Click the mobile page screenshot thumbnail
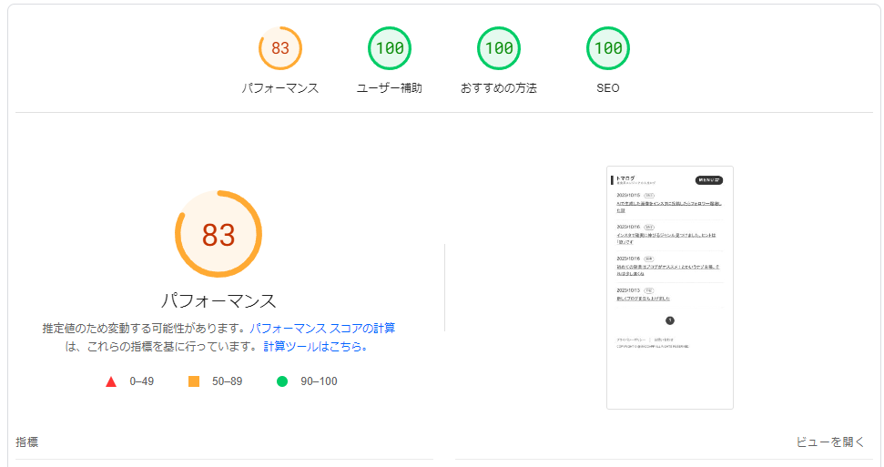The height and width of the screenshot is (467, 884). point(670,288)
